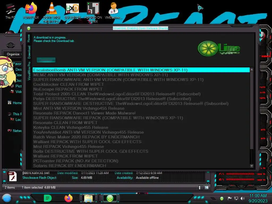
Task: Select Resonate CLEAN FROM WIPET entry
Action: click(x=141, y=123)
